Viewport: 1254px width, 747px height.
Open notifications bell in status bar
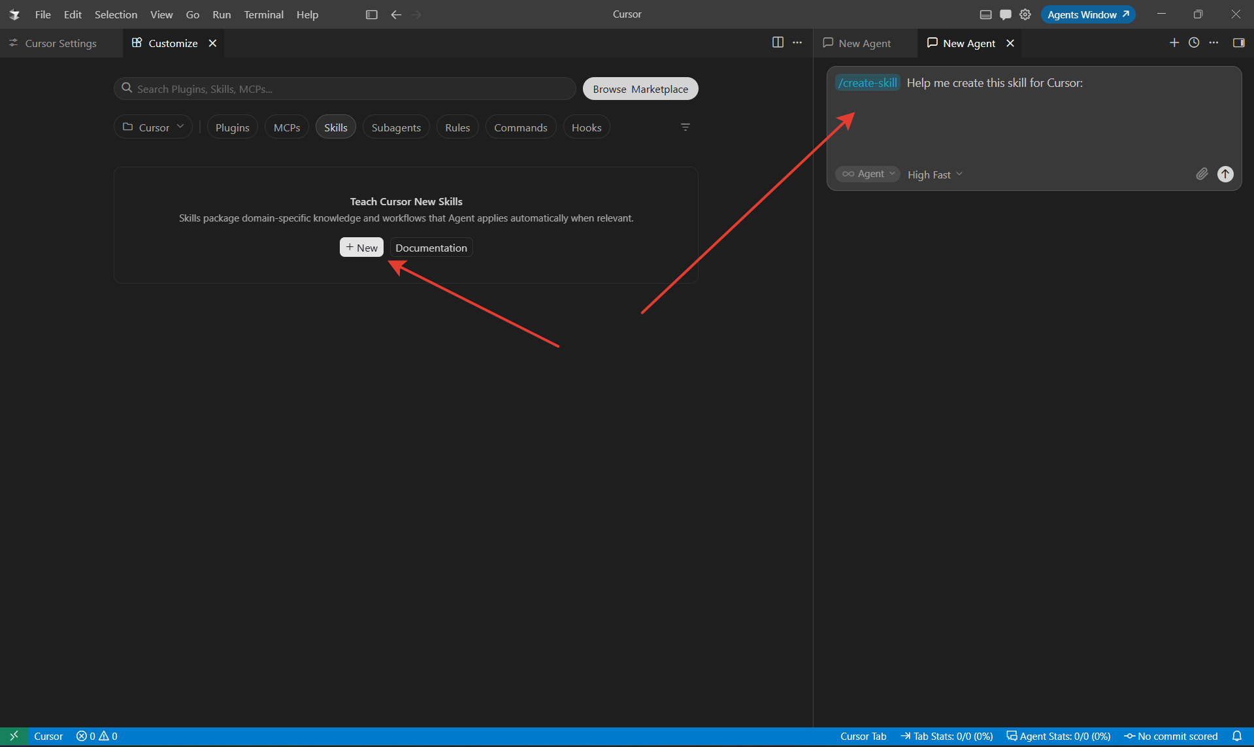(x=1236, y=736)
